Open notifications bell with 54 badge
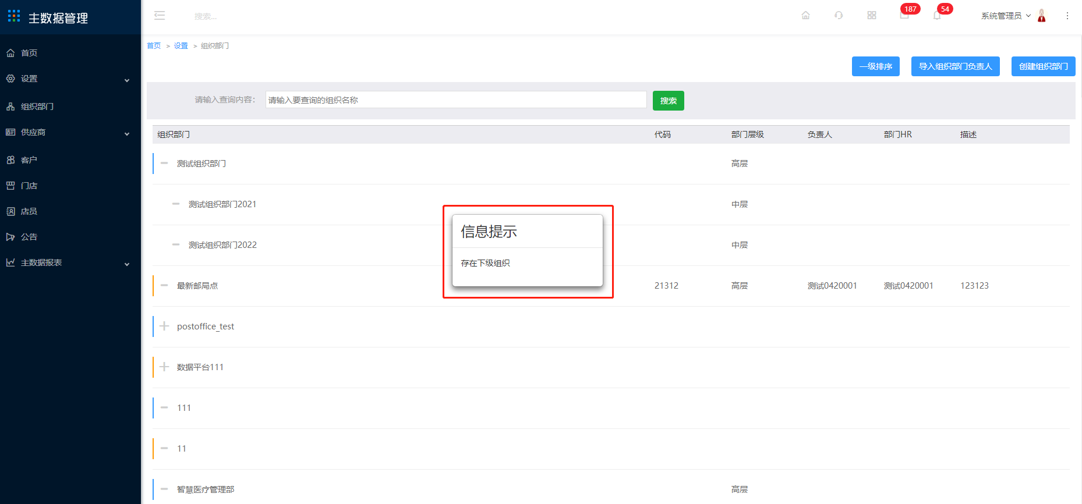 tap(937, 16)
